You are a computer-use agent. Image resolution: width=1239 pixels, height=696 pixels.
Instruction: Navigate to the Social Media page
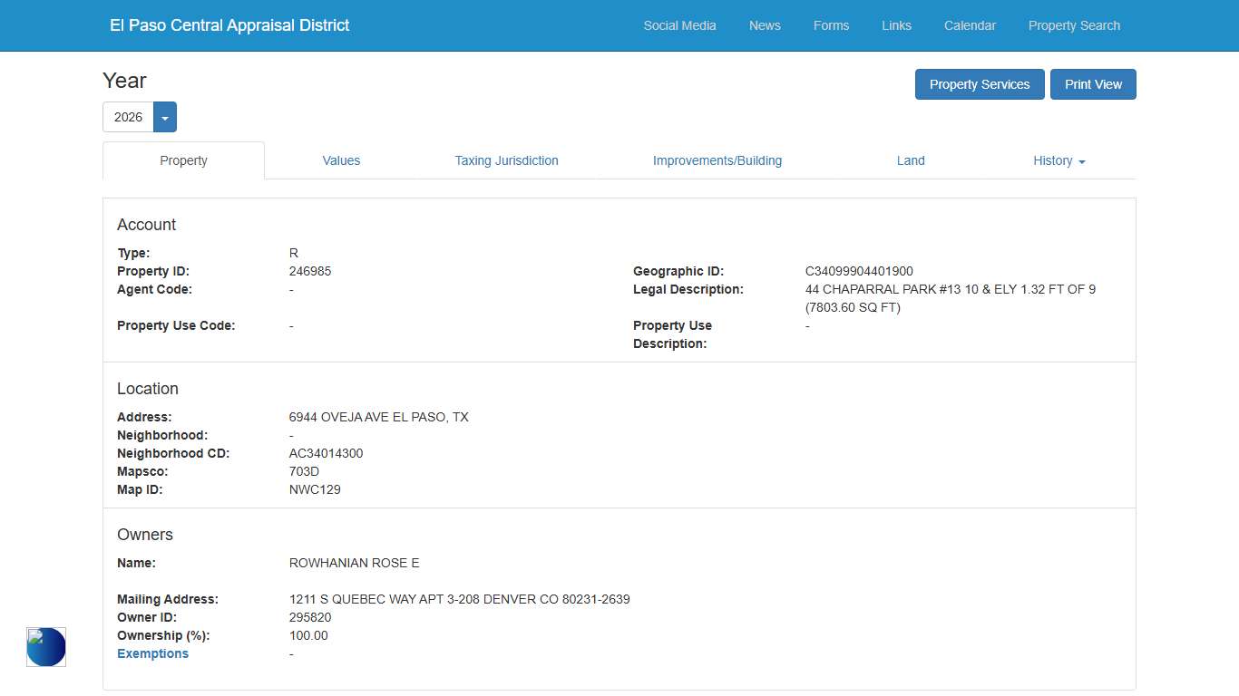[x=679, y=25]
